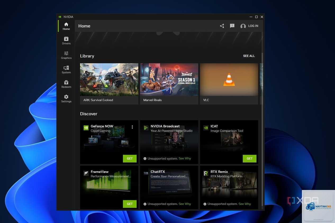Click the GeForce NOW app icon
The image size is (335, 223).
point(86,128)
